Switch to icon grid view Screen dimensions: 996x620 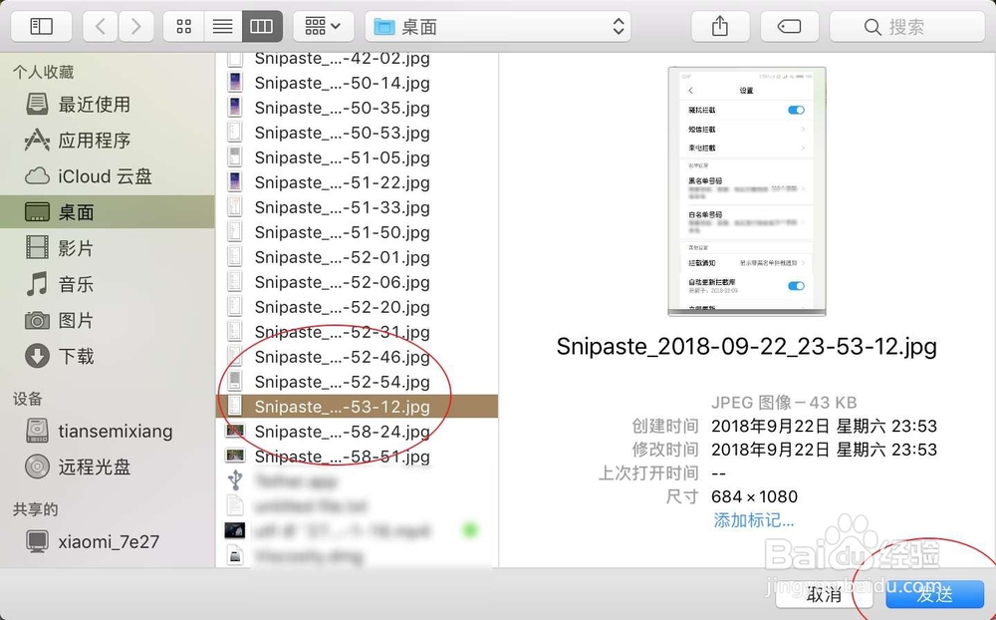pos(183,26)
